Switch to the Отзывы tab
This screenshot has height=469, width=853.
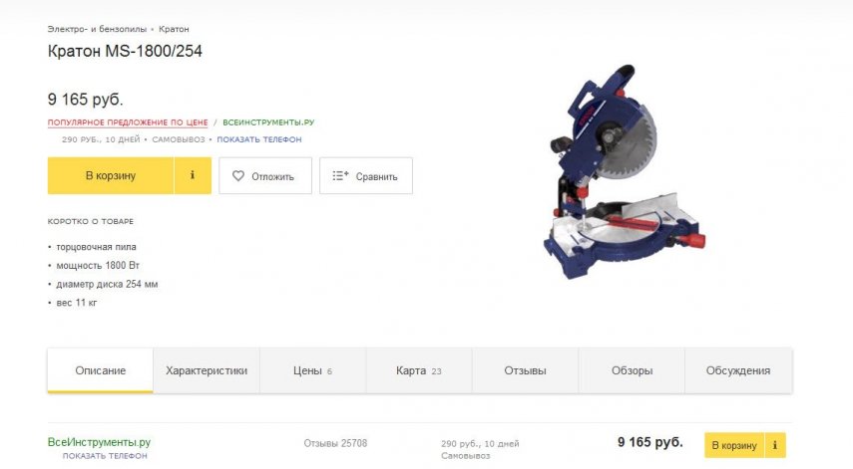click(x=525, y=370)
